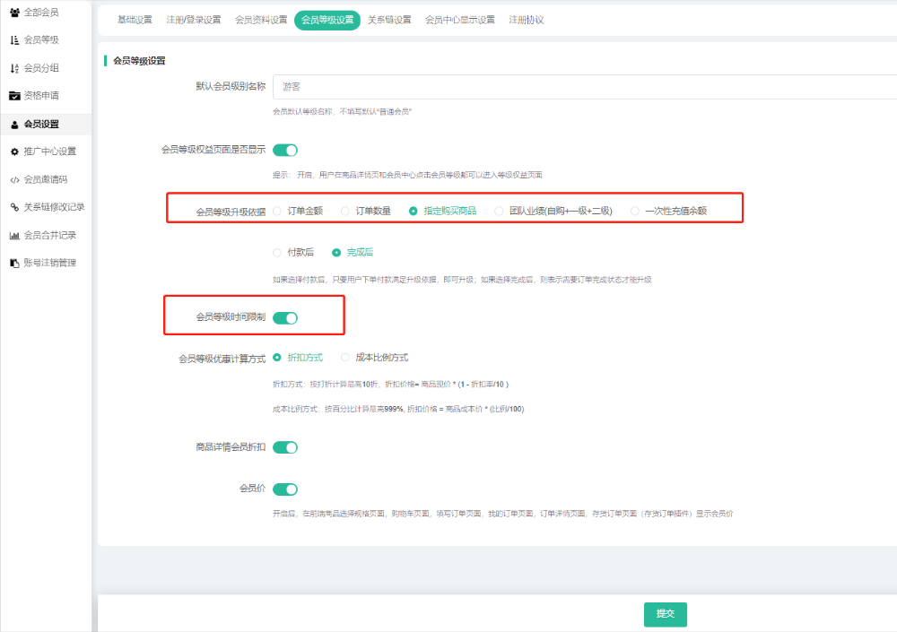
Task: Toggle 会员等级权益页面是否显示 switch
Action: [284, 151]
